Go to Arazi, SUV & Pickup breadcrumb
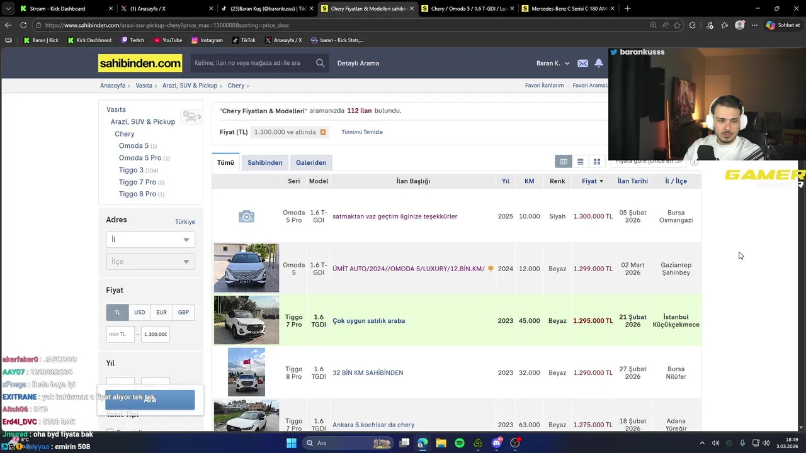806x453 pixels. pyautogui.click(x=190, y=86)
